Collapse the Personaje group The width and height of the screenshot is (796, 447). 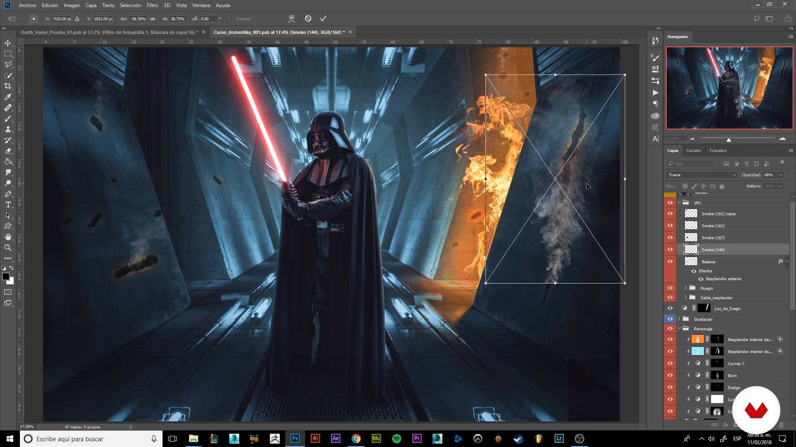pyautogui.click(x=679, y=329)
